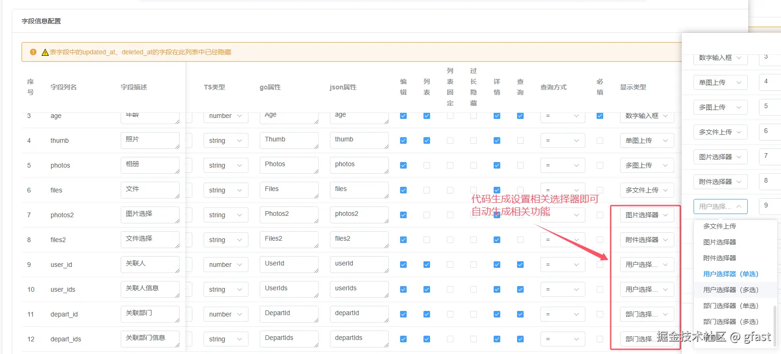Click the 照片 field description input
This screenshot has width=781, height=354.
click(150, 140)
